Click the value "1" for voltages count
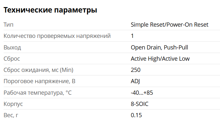This screenshot has width=220, height=122. 132,36
